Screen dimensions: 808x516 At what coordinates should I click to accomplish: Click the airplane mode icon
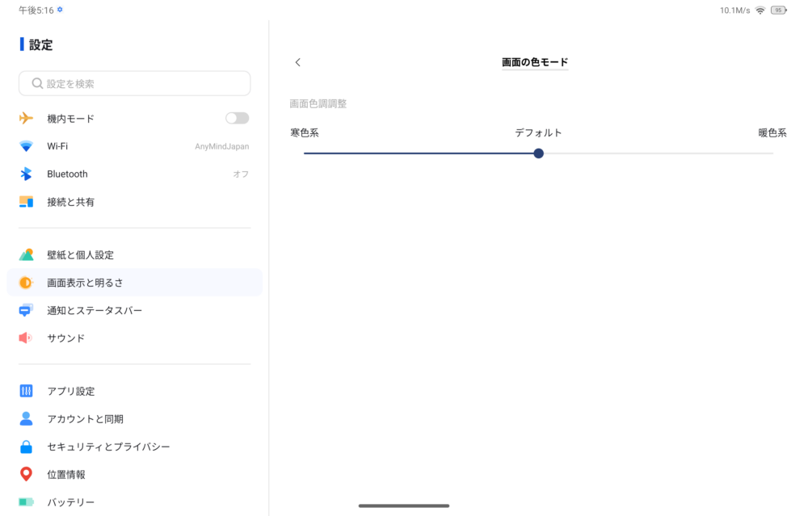coord(26,119)
